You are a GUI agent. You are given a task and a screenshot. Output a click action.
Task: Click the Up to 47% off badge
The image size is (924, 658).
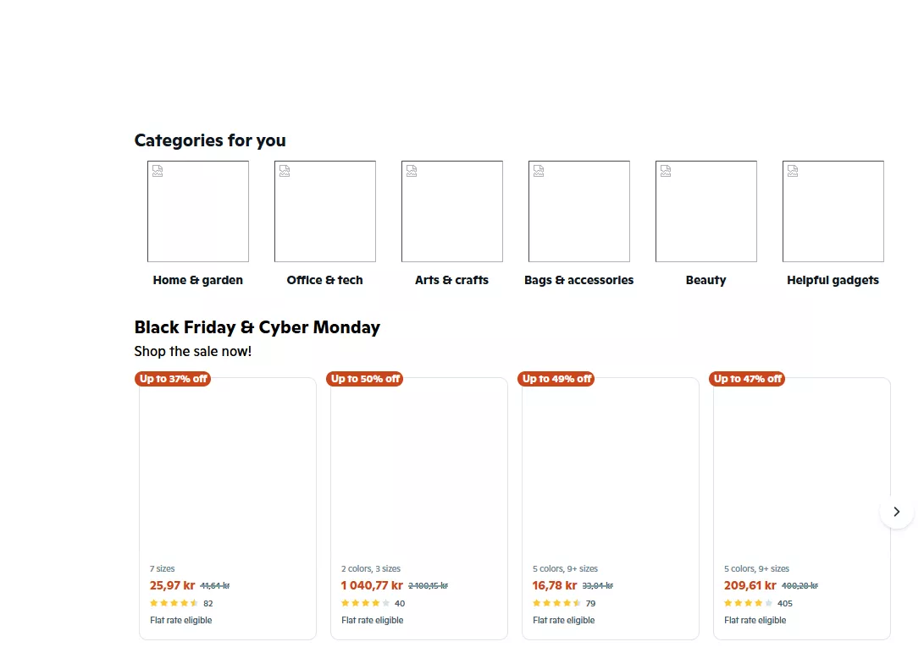[x=748, y=379]
